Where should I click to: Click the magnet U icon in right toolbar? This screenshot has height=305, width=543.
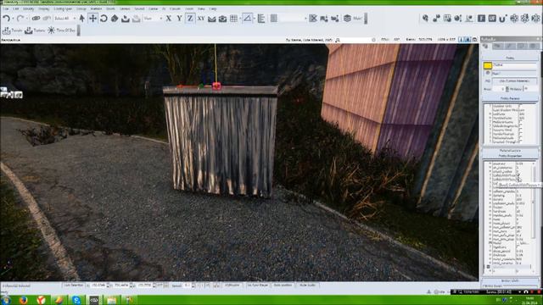tap(503, 19)
